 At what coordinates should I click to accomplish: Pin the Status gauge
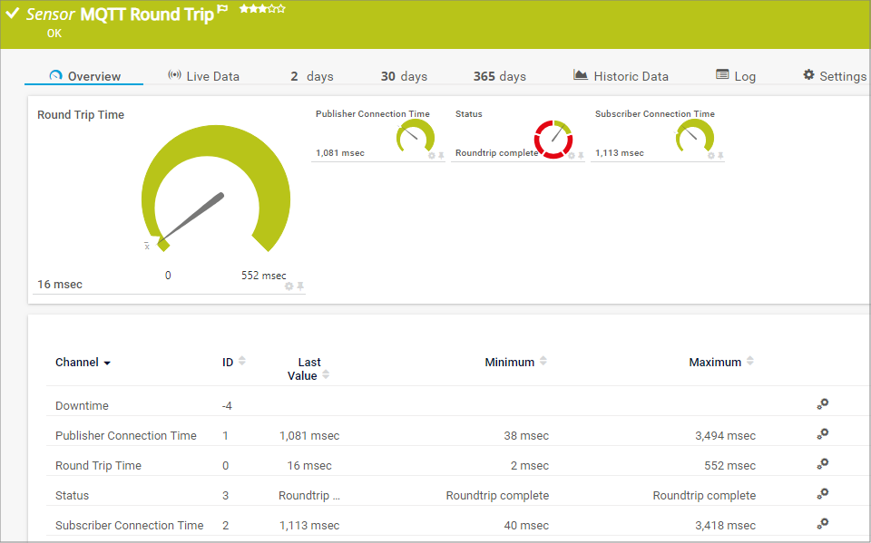coord(581,156)
